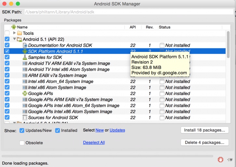Toggle the Updates/New checkbox
The height and width of the screenshot is (167, 236).
pos(22,130)
